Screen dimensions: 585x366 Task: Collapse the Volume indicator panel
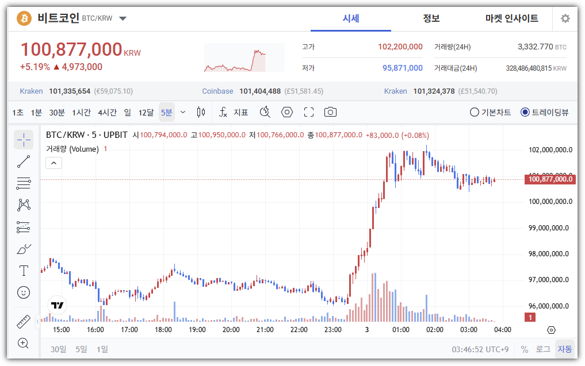53,163
